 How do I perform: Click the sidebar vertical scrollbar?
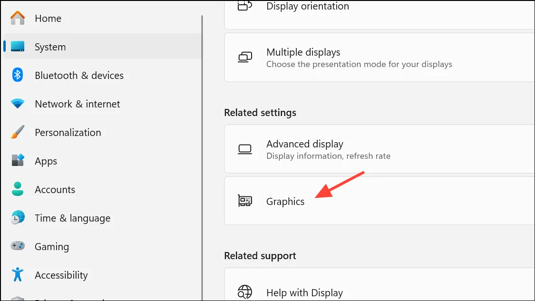point(202,157)
